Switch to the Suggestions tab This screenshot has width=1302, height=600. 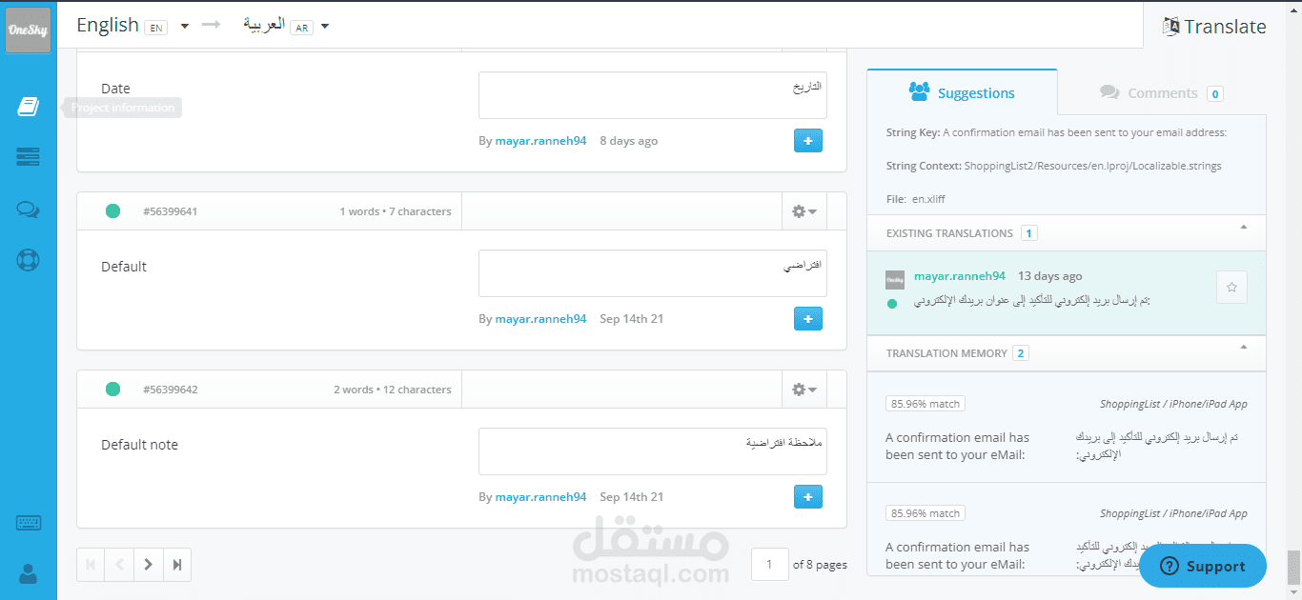pos(962,93)
